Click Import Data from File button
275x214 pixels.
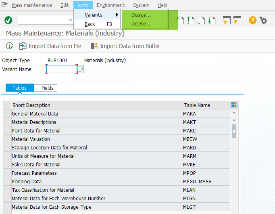coord(50,46)
